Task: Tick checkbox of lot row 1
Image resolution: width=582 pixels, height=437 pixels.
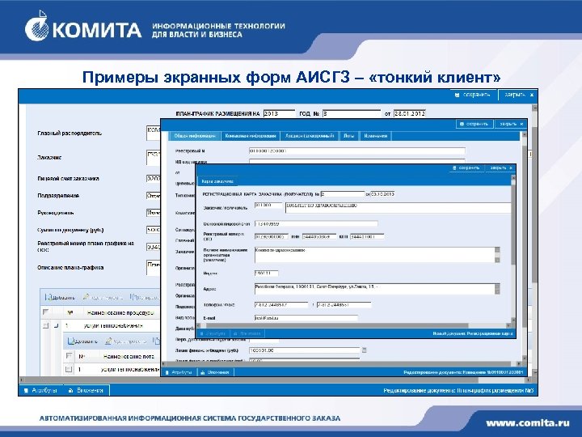Action: (x=69, y=369)
